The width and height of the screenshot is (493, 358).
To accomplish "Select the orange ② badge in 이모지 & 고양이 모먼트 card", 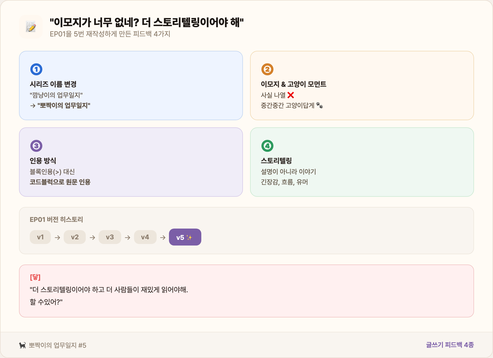I will tap(267, 69).
